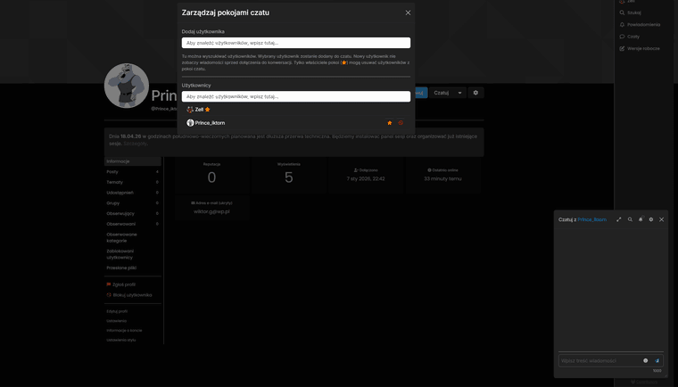
Task: Close the Zarządzaj pokojami czatu dialog
Action: pyautogui.click(x=408, y=12)
